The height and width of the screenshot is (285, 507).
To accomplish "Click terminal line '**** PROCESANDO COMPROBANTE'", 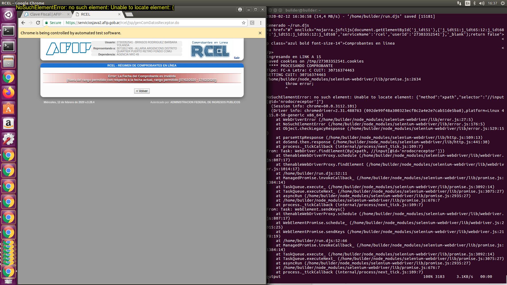I will tap(301, 66).
